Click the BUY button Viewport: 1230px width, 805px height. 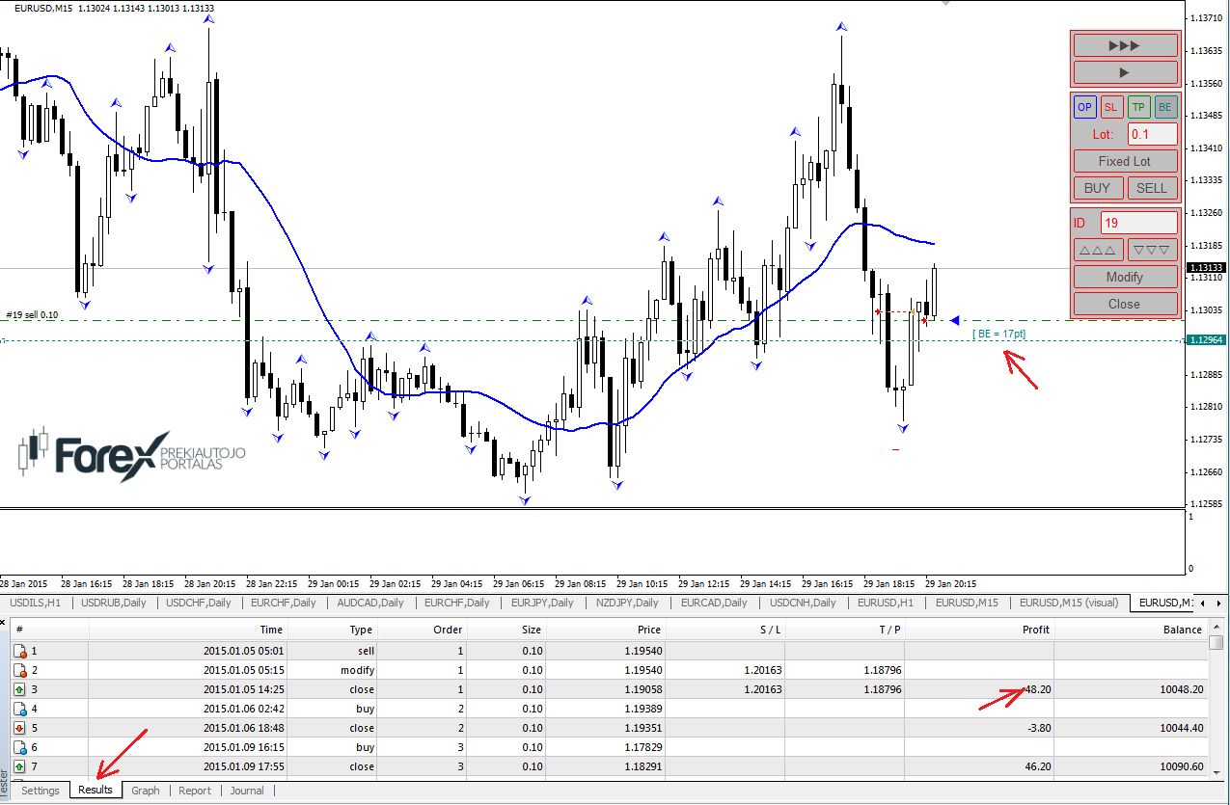point(1098,188)
